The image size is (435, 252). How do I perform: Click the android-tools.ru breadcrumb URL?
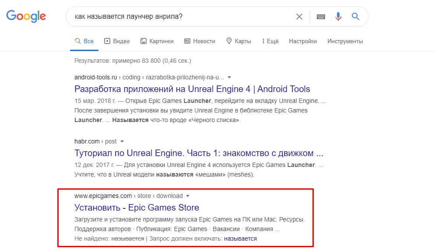[149, 77]
